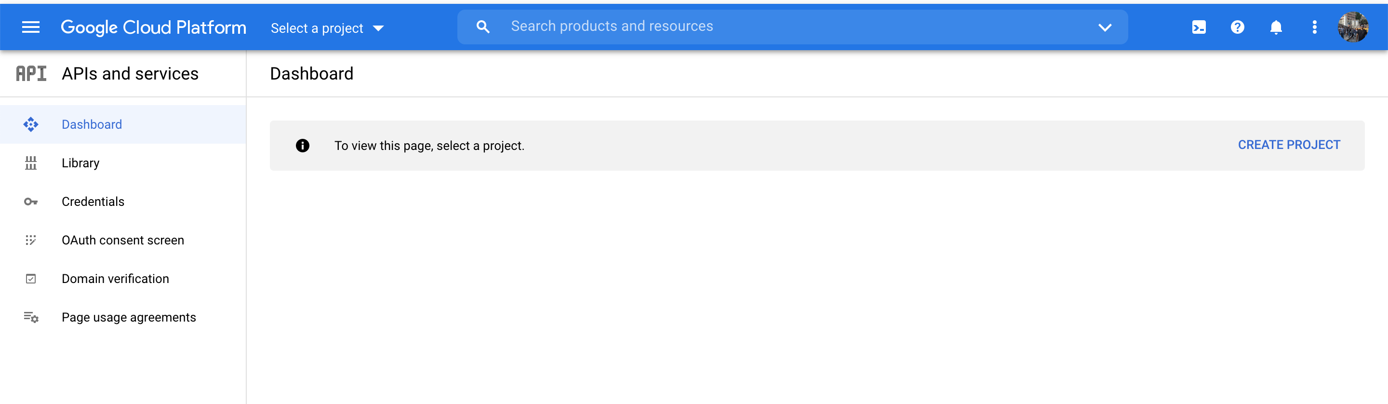The image size is (1388, 404).
Task: Activate Cloud Shell terminal icon
Action: click(1199, 27)
